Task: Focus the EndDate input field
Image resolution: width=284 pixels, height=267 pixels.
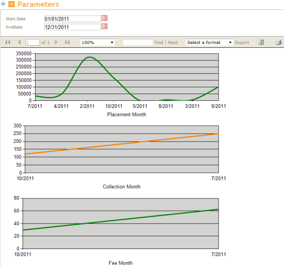Action: [x=72, y=27]
